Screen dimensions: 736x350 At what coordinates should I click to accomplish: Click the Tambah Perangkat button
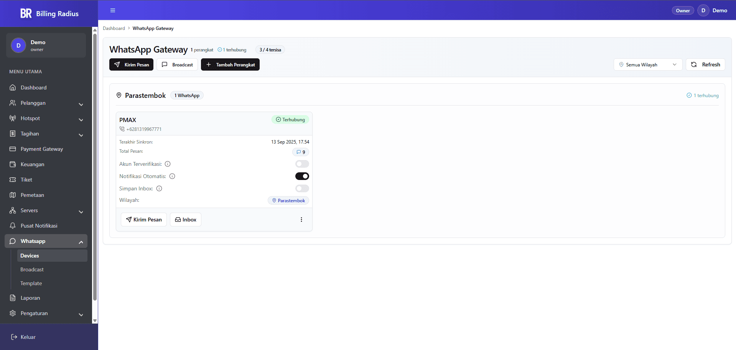(230, 64)
